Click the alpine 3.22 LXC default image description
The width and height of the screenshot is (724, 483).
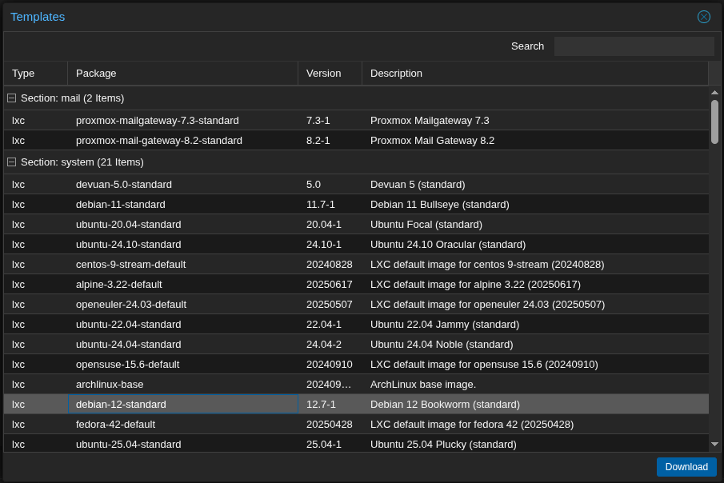click(x=475, y=285)
